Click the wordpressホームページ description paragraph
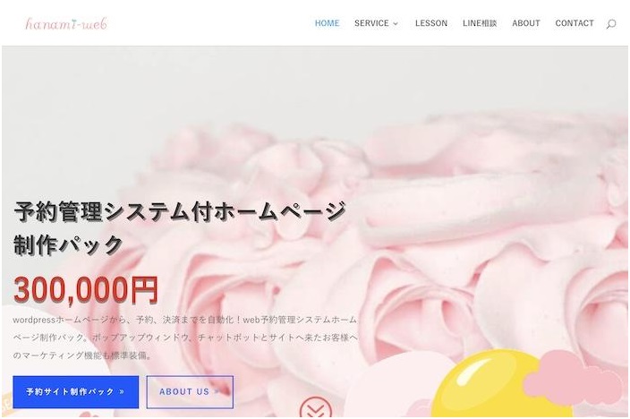Screen dimensions: 630x419 pos(185,338)
